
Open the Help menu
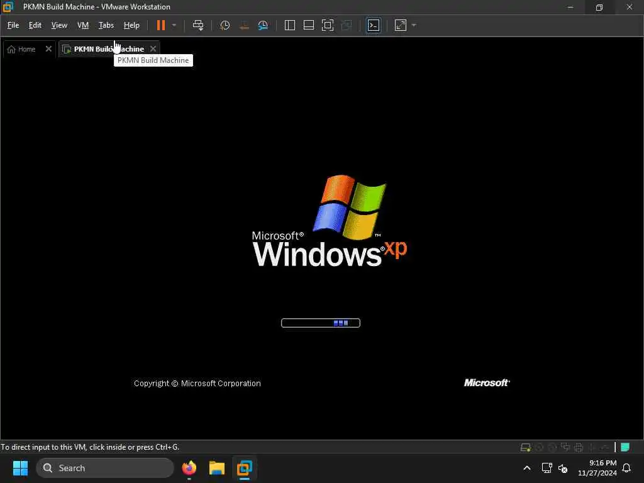(131, 25)
